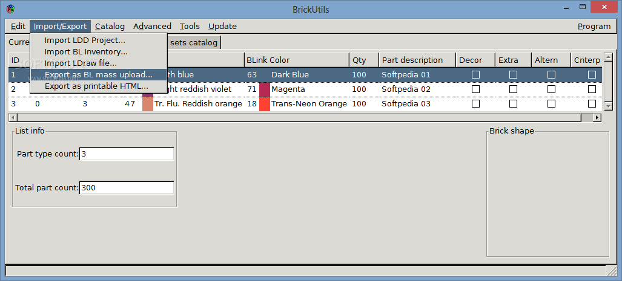This screenshot has width=622, height=281.
Task: Toggle Decor checkbox for Softpedia 03
Action: tap(475, 104)
